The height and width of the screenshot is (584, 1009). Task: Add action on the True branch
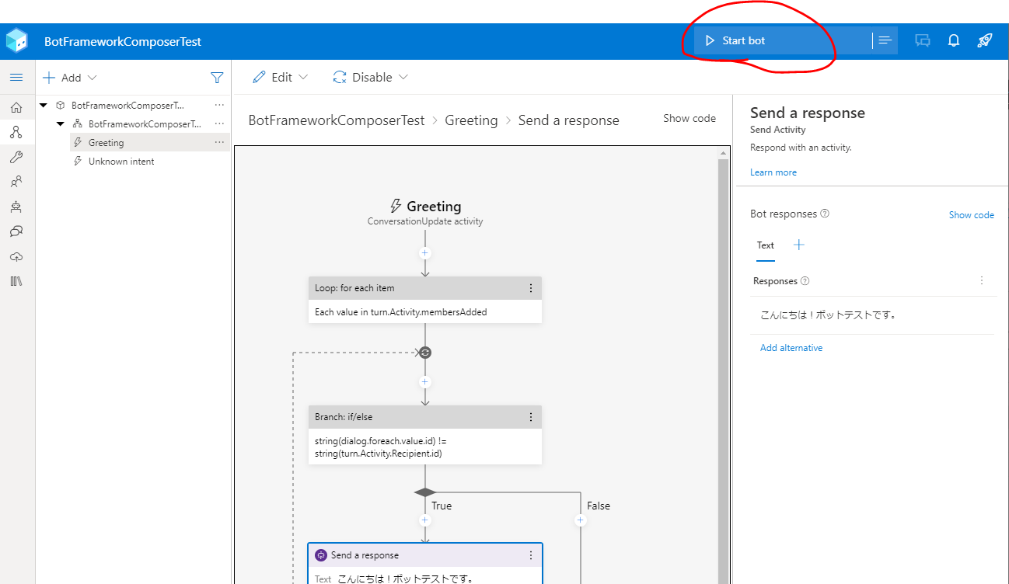pyautogui.click(x=425, y=520)
